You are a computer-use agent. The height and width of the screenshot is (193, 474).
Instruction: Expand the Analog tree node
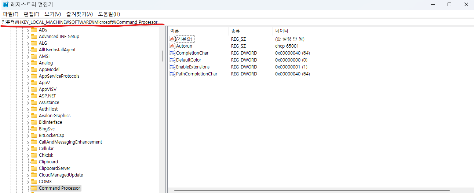click(x=28, y=63)
